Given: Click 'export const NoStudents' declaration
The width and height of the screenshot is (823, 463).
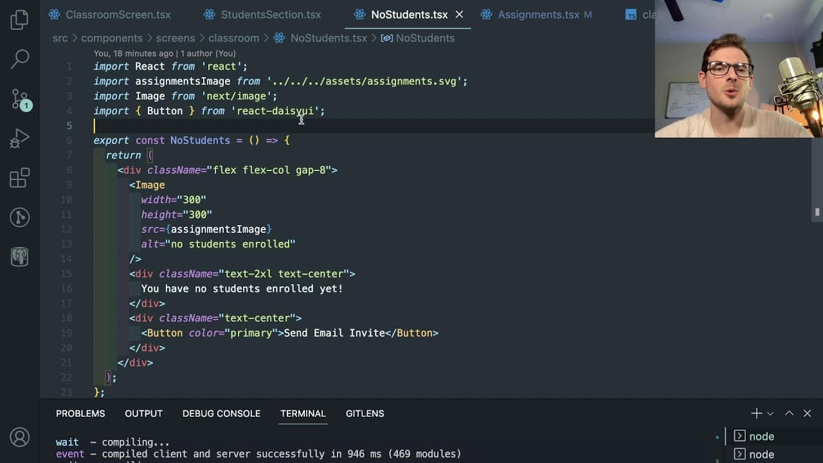Looking at the screenshot, I should 161,140.
